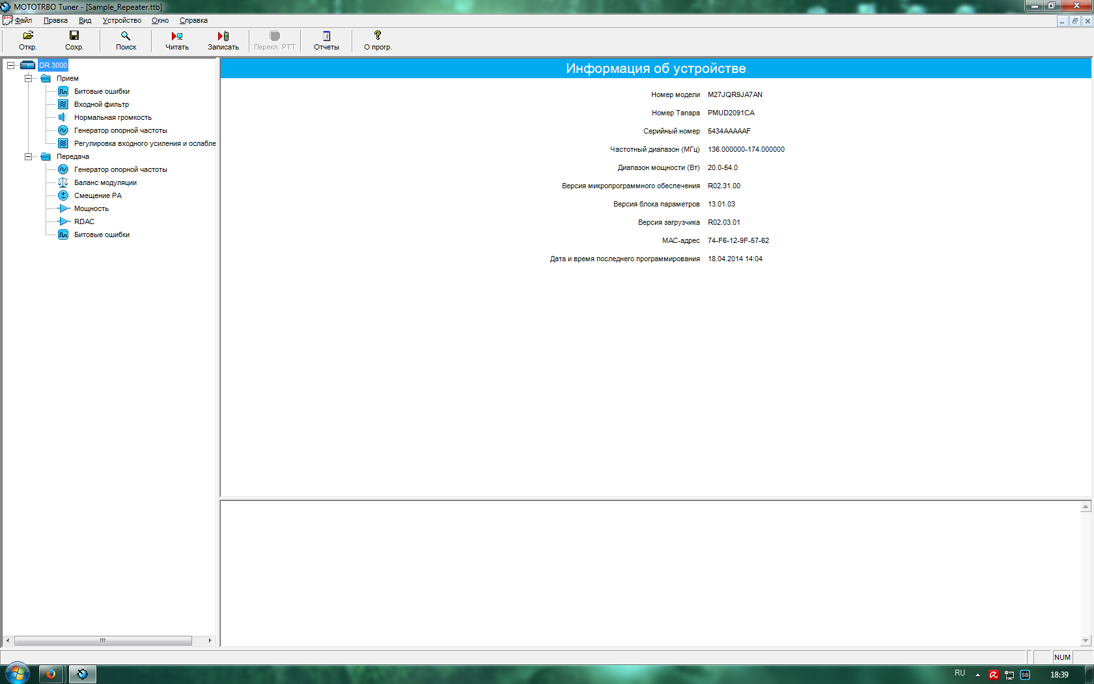Screen dimensions: 1094x684
Task: Open the Справка menu
Action: point(193,20)
